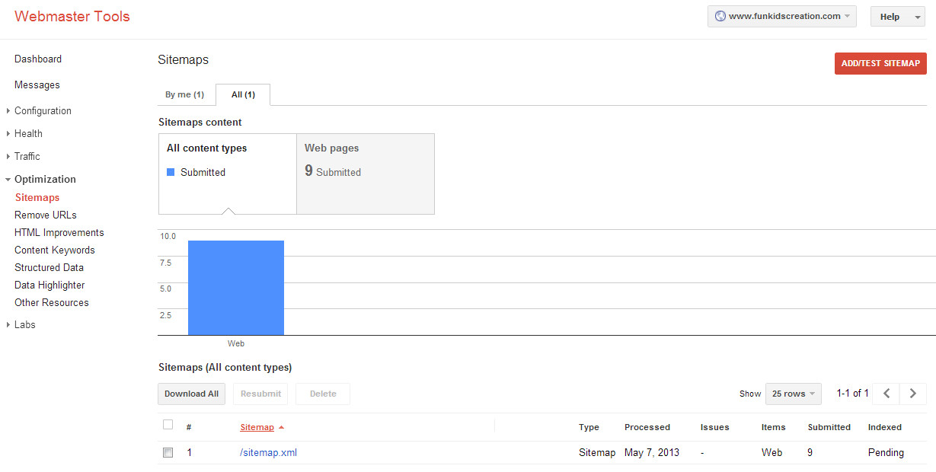936x472 pixels.
Task: Click the Download All button
Action: [x=191, y=394]
